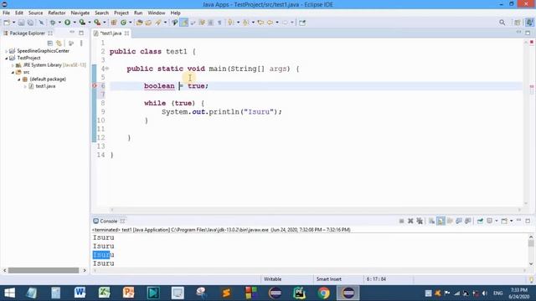Click New Java Package icon
536x301 pixels.
(114, 23)
